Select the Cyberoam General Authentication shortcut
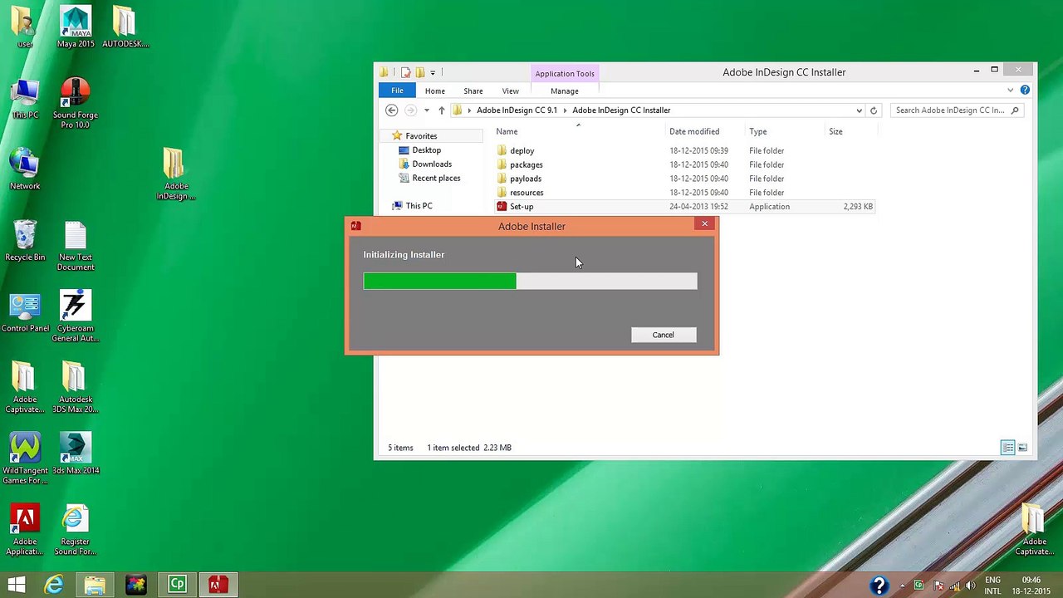 tap(76, 316)
